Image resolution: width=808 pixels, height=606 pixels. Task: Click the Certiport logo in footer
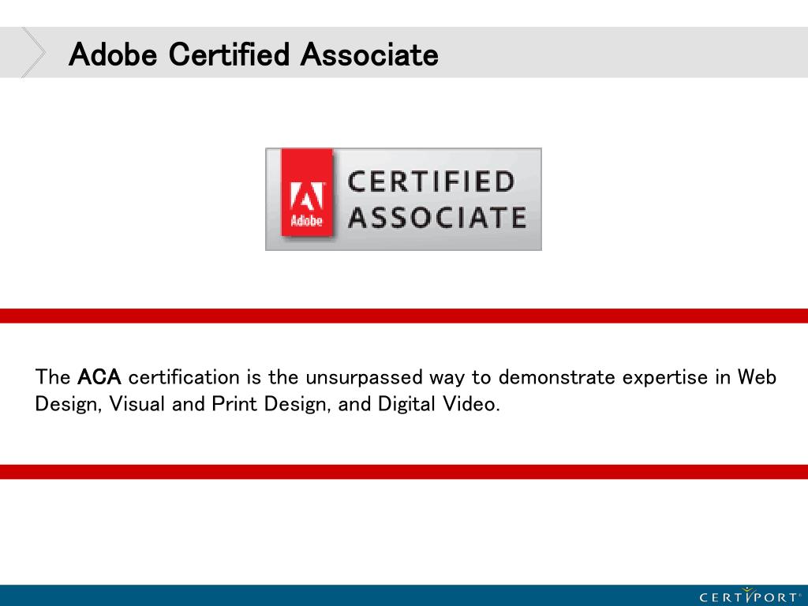[751, 596]
